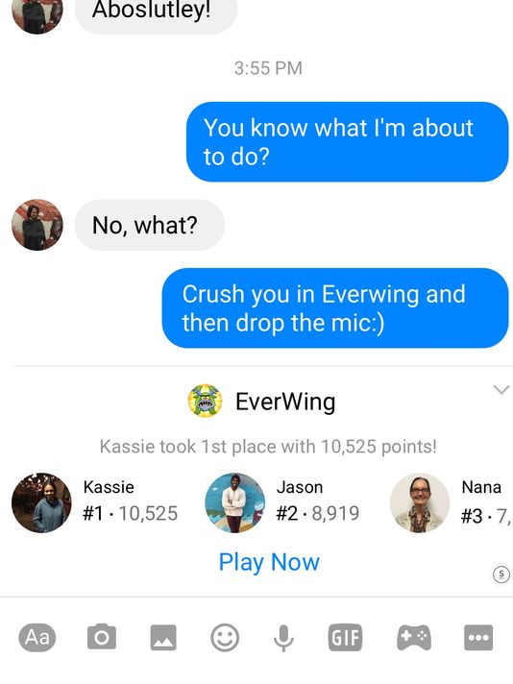Open the smiley emoji picker

point(225,638)
